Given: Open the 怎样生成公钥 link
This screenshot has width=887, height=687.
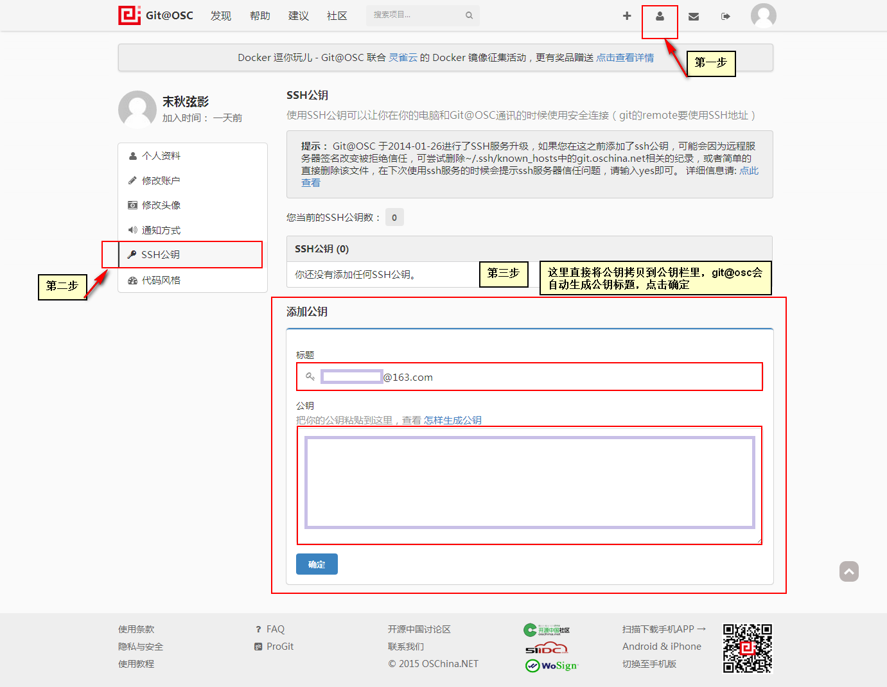Looking at the screenshot, I should [x=453, y=421].
